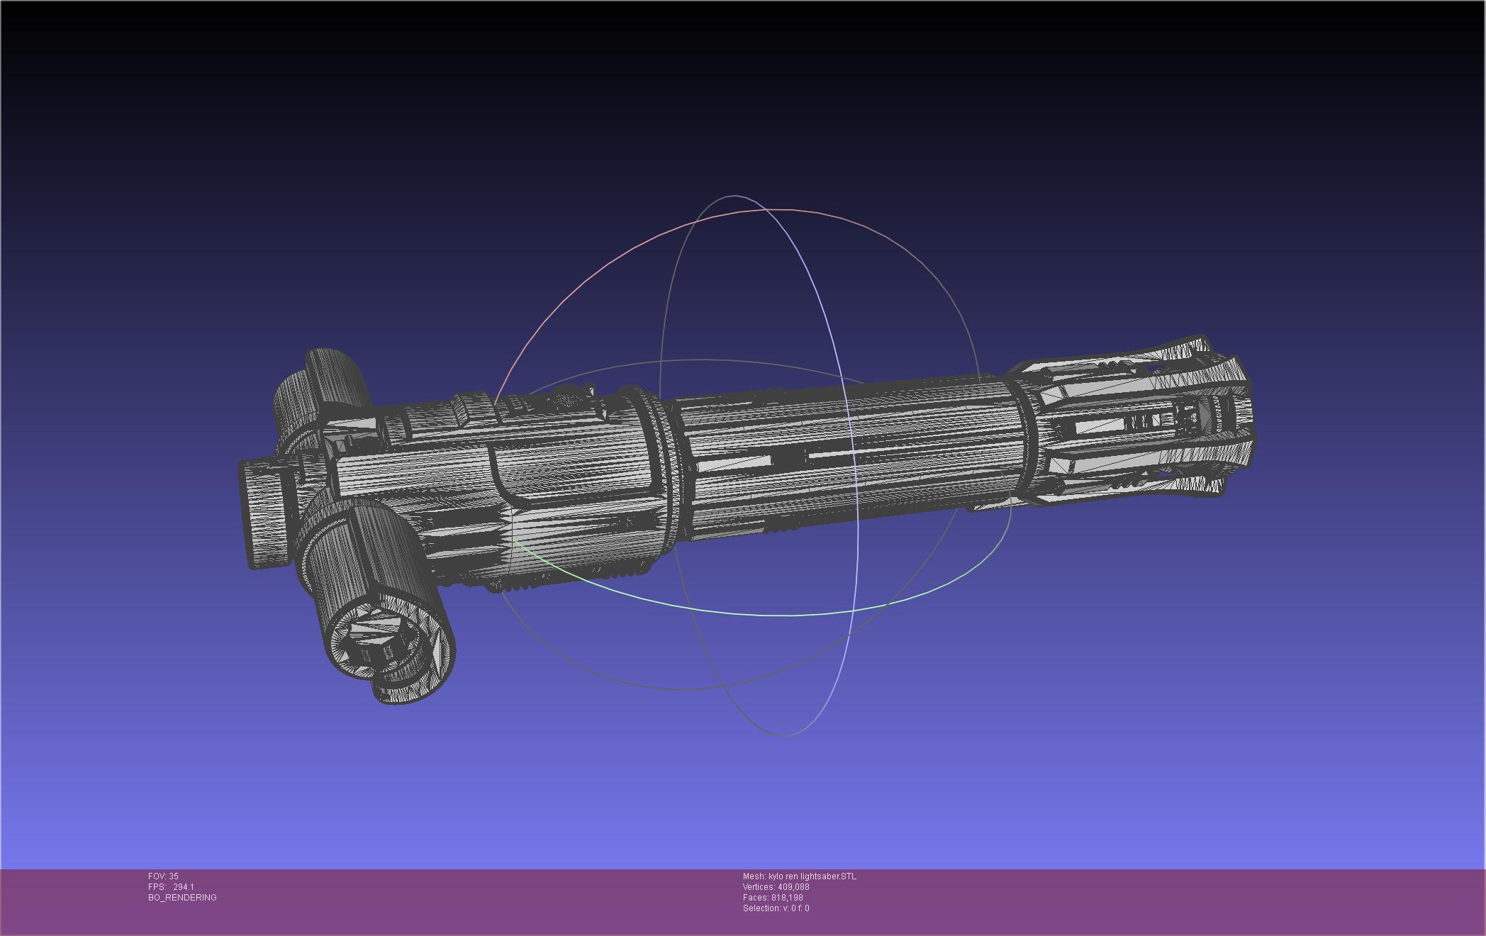Screen dimensions: 1486x936
Task: Click the 'FOV: 35' status text
Action: pyautogui.click(x=163, y=876)
